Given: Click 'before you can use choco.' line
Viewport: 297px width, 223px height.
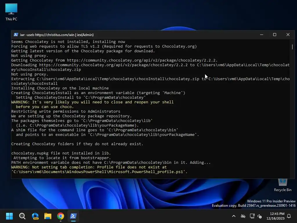Looking at the screenshot, I should [45, 107].
